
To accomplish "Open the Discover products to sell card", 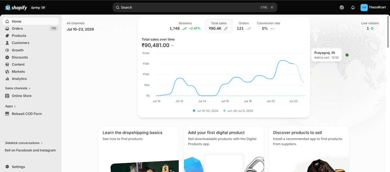I will (309, 149).
